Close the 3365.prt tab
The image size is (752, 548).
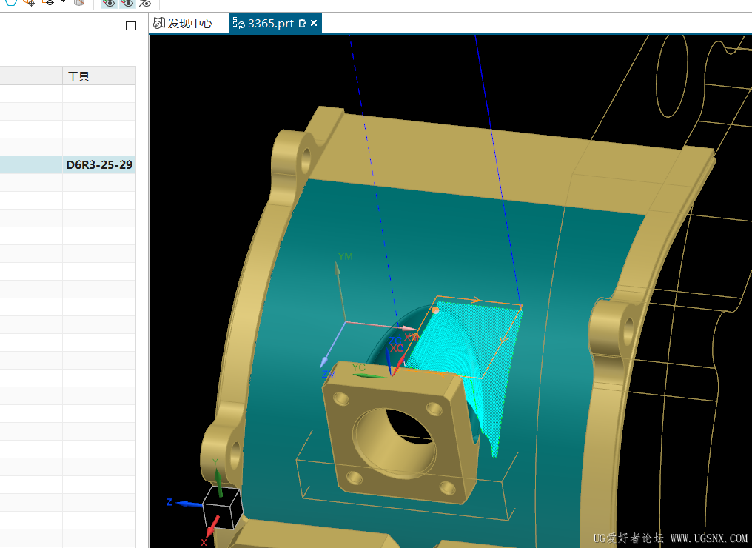314,23
